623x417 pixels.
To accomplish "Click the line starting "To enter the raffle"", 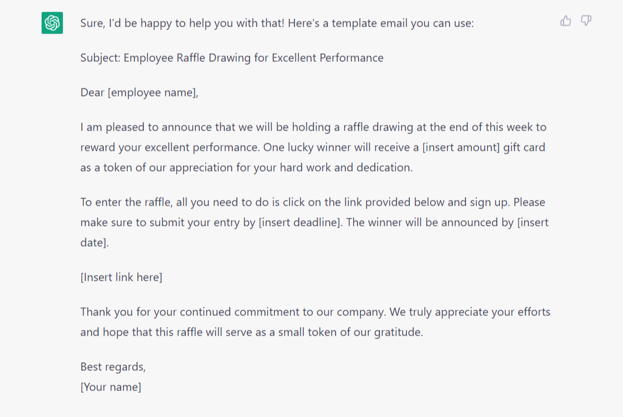I will pos(312,202).
